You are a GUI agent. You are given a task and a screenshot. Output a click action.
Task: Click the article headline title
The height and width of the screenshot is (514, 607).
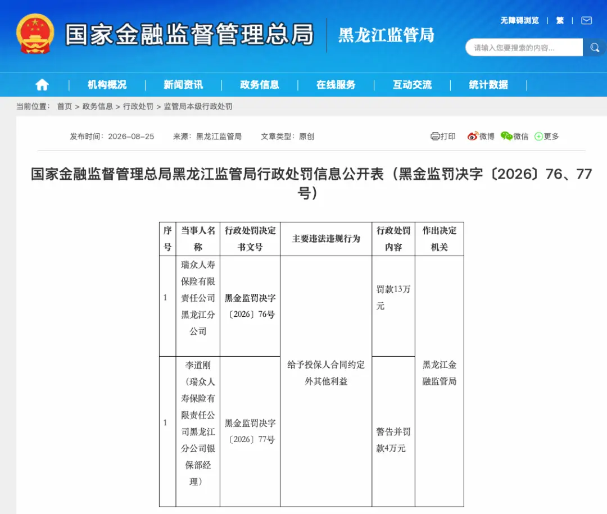pyautogui.click(x=311, y=183)
